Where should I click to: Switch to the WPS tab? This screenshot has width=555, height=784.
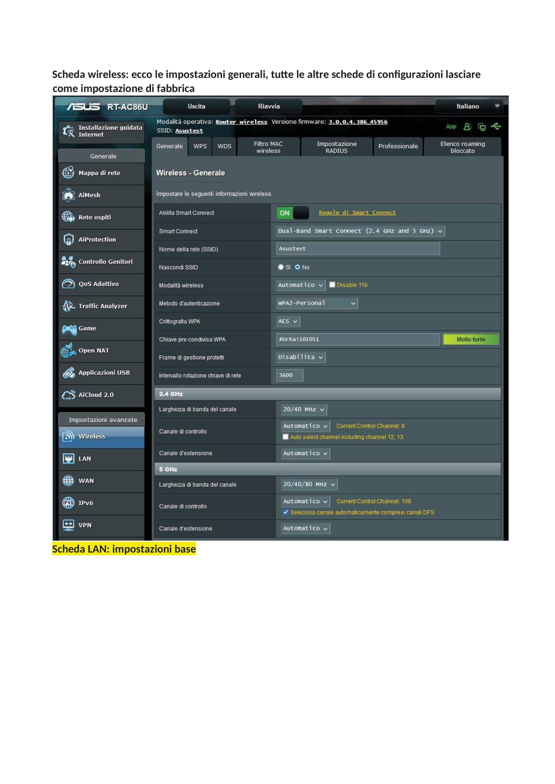pyautogui.click(x=200, y=146)
